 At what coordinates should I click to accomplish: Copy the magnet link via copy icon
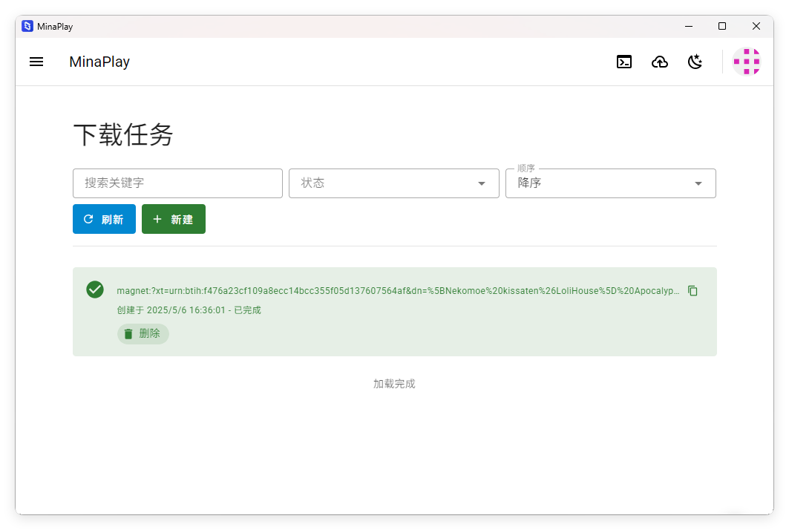pyautogui.click(x=693, y=291)
